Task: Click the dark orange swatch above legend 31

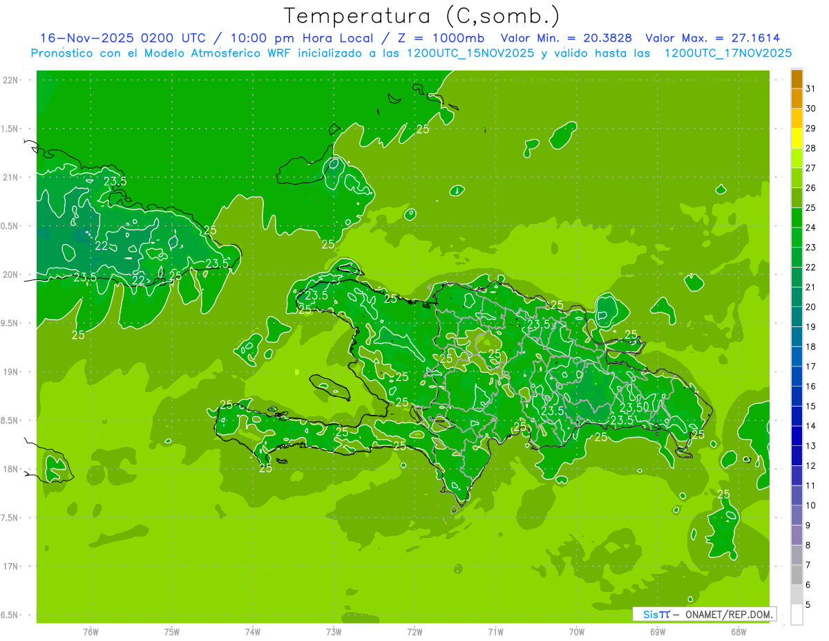Action: pos(797,78)
